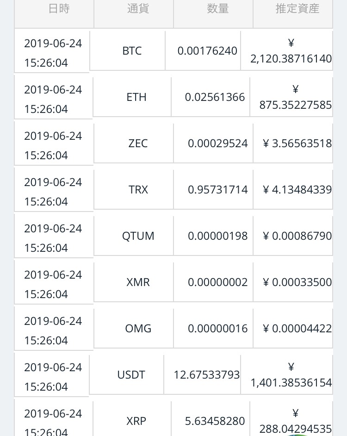
Task: Click the ZEC row date cell
Action: [54, 145]
